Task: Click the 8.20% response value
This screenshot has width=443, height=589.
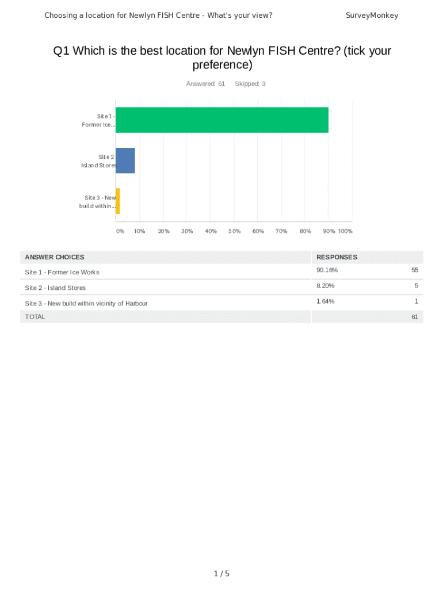Action: 325,286
